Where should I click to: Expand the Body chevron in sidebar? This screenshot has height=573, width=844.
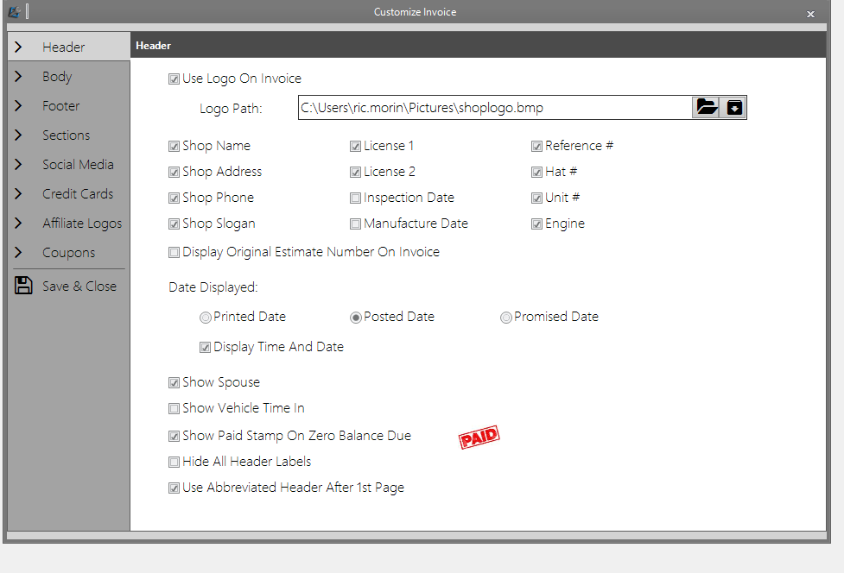pyautogui.click(x=18, y=76)
